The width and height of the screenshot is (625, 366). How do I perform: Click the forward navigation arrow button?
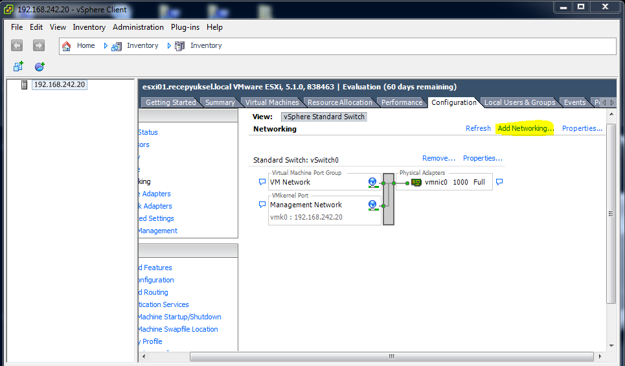click(x=39, y=45)
